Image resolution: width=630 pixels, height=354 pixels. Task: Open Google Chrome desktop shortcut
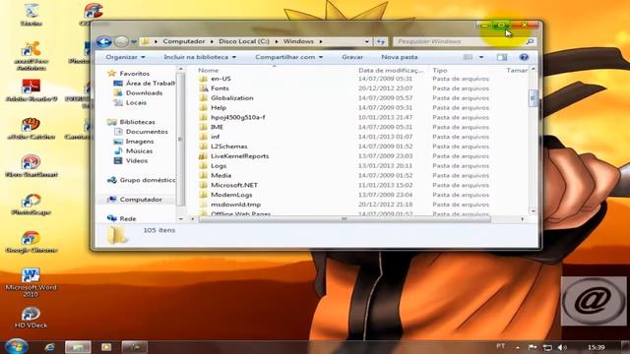pos(31,243)
